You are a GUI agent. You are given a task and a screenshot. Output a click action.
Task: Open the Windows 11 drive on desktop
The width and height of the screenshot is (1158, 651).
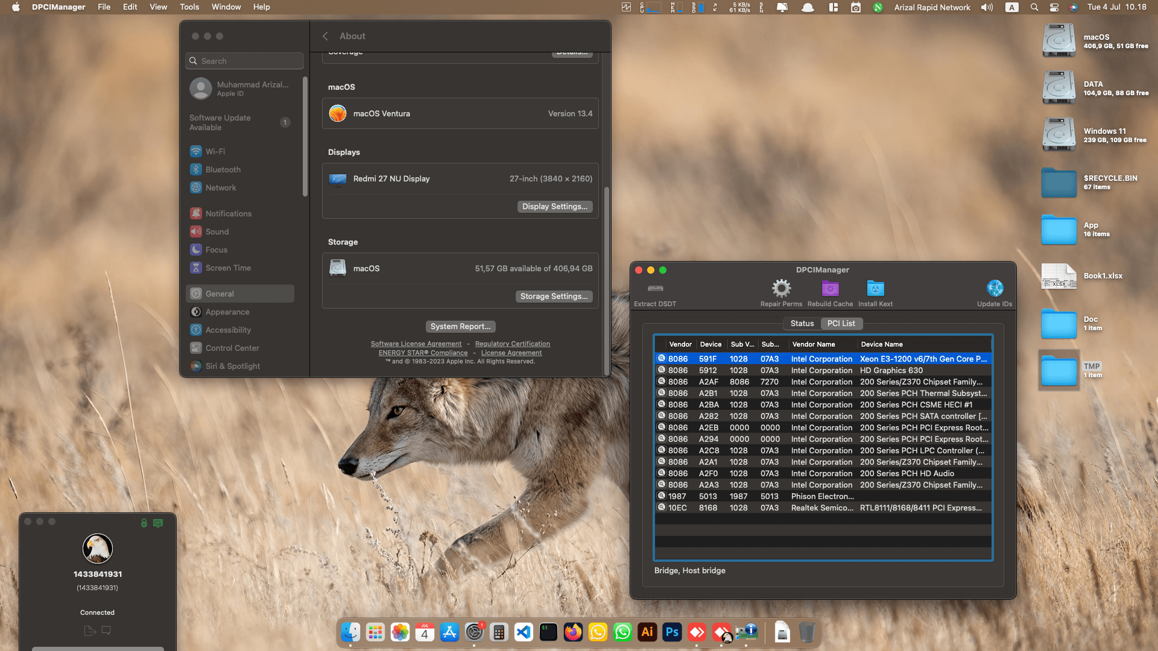1059,135
